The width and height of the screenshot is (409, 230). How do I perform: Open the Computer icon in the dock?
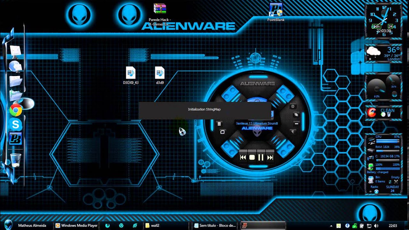pyautogui.click(x=15, y=51)
